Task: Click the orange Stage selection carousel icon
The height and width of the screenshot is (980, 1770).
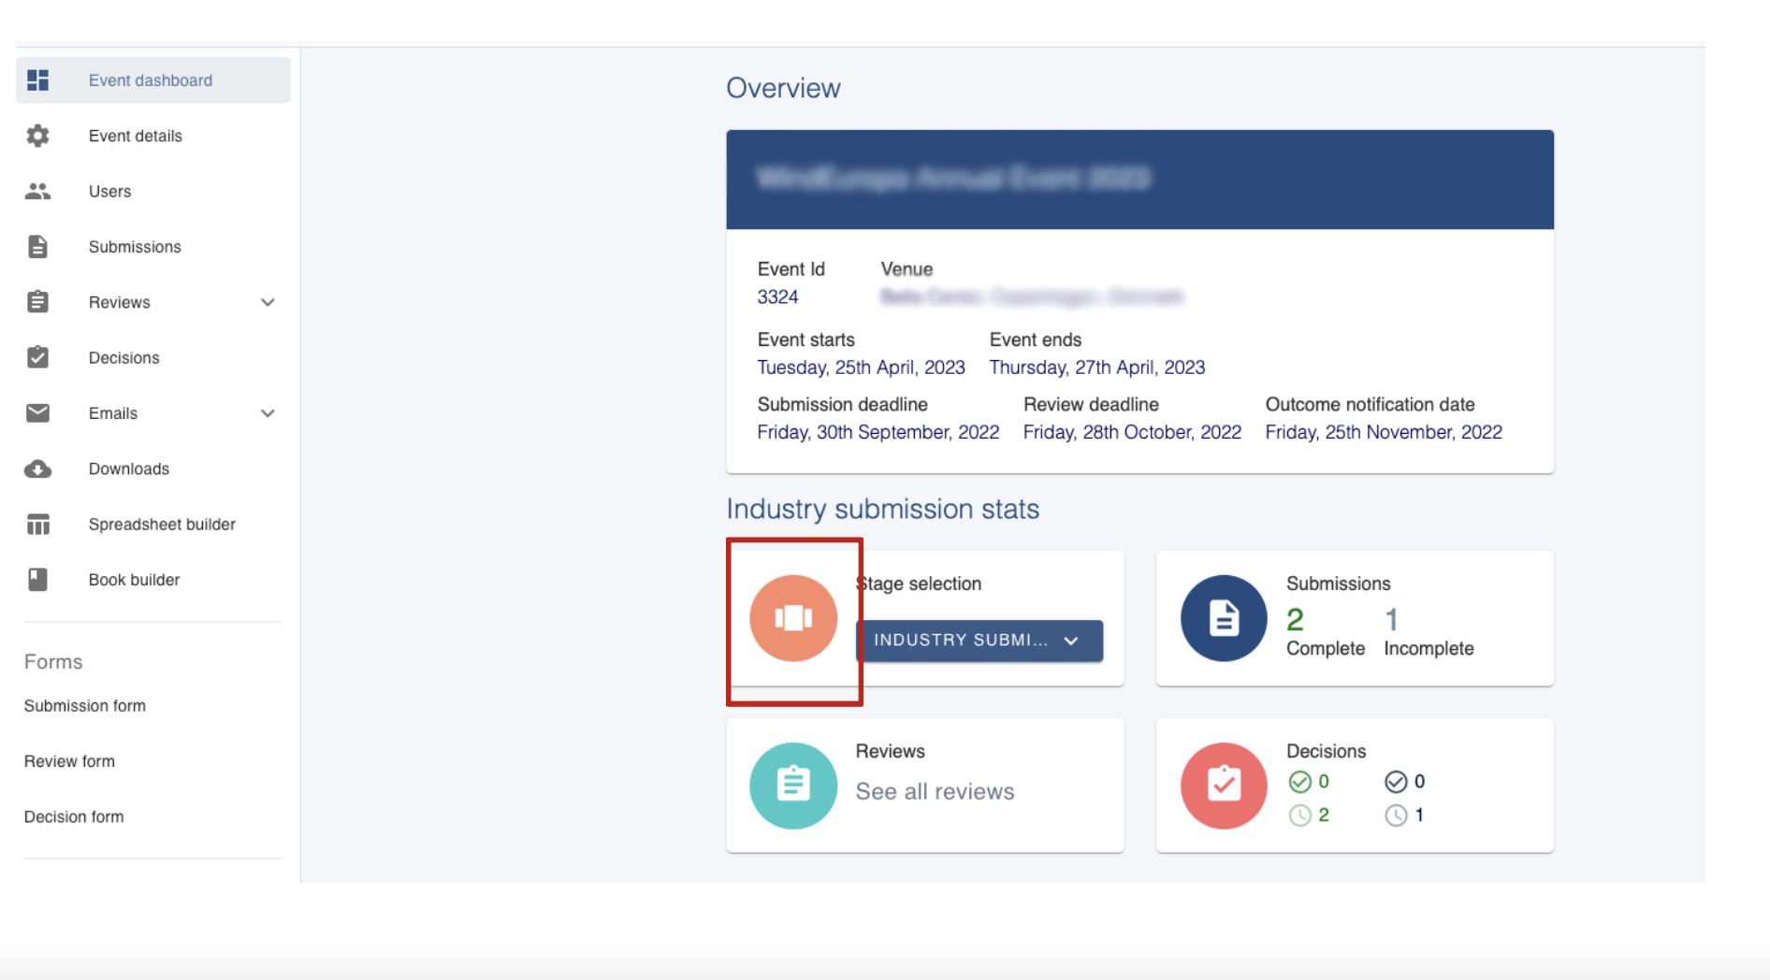Action: point(793,618)
